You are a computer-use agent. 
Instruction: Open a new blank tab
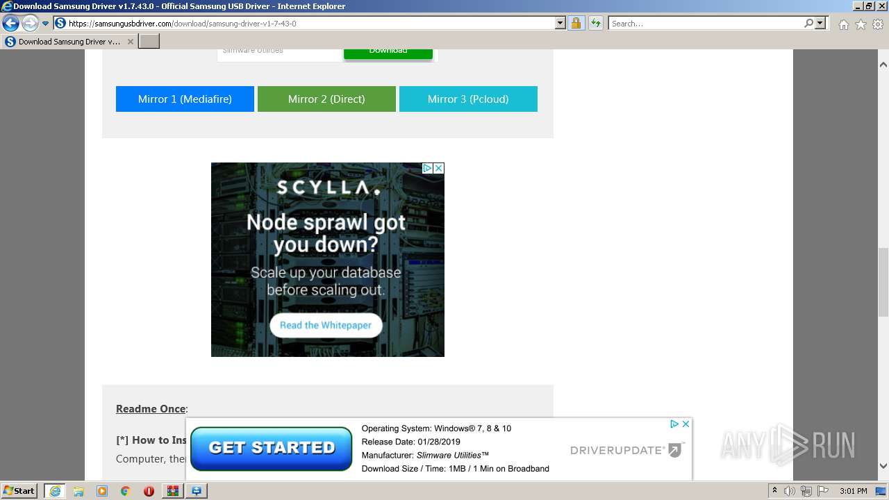point(149,42)
